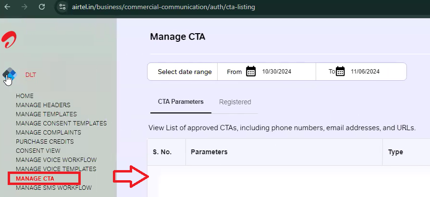Click the To date field 11/06/2024
The image size is (430, 197).
coord(365,72)
